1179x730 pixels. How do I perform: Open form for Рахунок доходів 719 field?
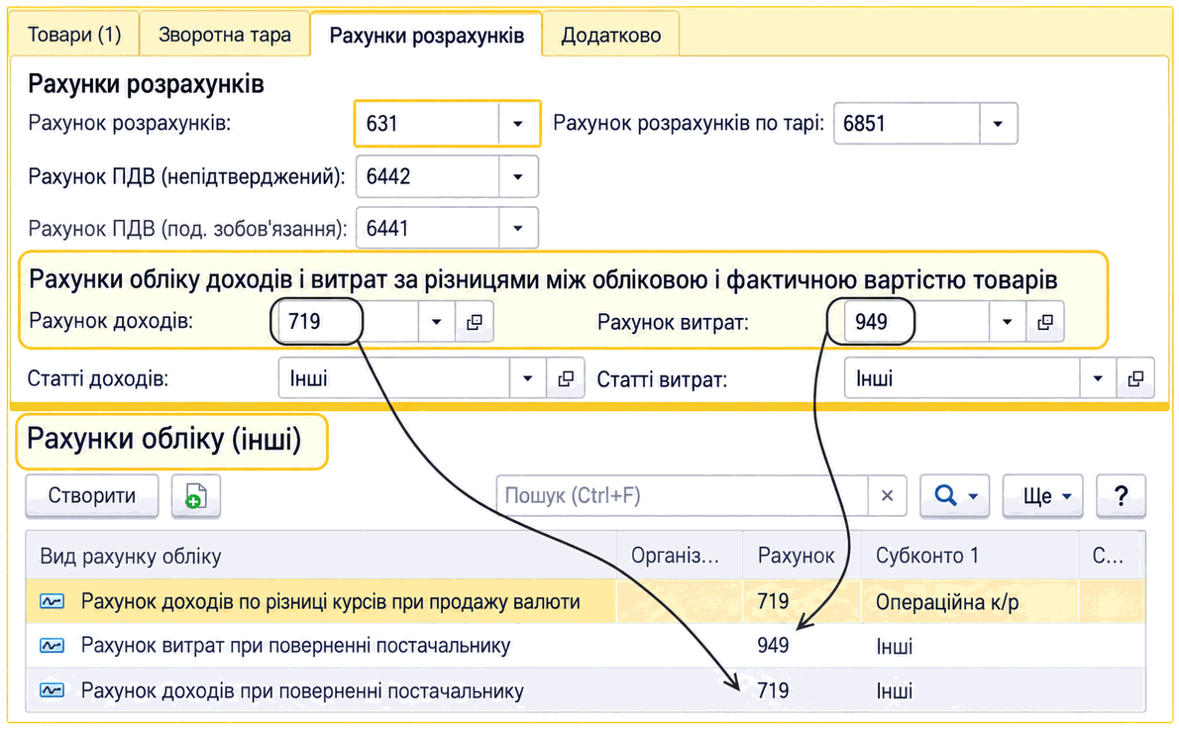pyautogui.click(x=475, y=322)
